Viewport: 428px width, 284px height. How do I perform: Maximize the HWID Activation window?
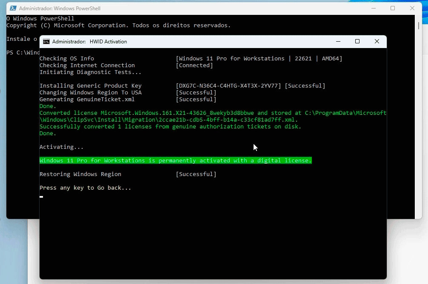click(x=357, y=42)
